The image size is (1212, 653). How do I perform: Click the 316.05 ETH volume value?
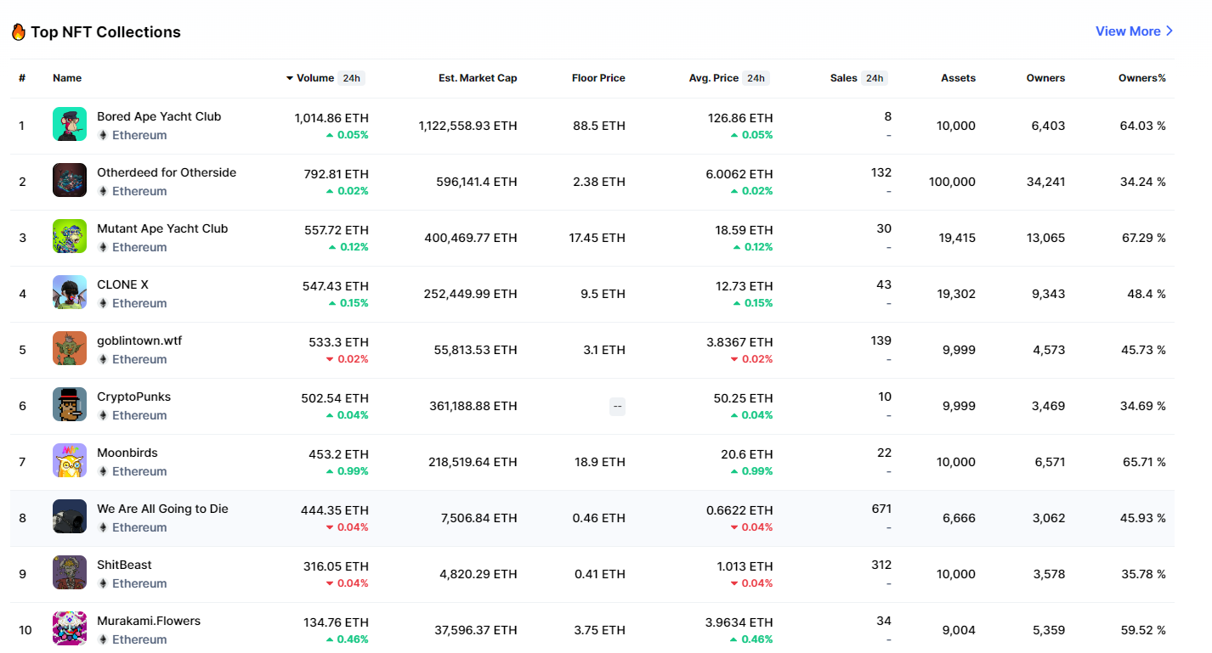pyautogui.click(x=336, y=566)
